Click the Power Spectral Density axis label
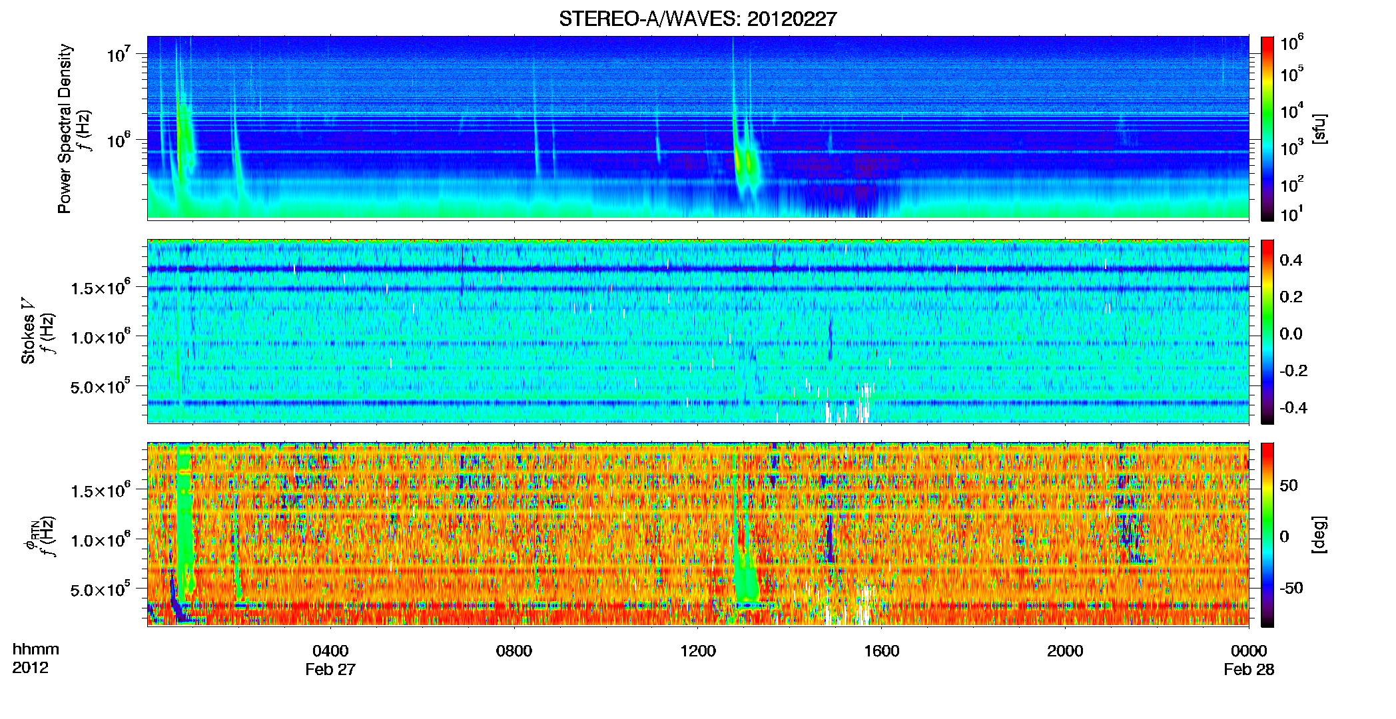Viewport: 1396px width, 719px height. (65, 128)
